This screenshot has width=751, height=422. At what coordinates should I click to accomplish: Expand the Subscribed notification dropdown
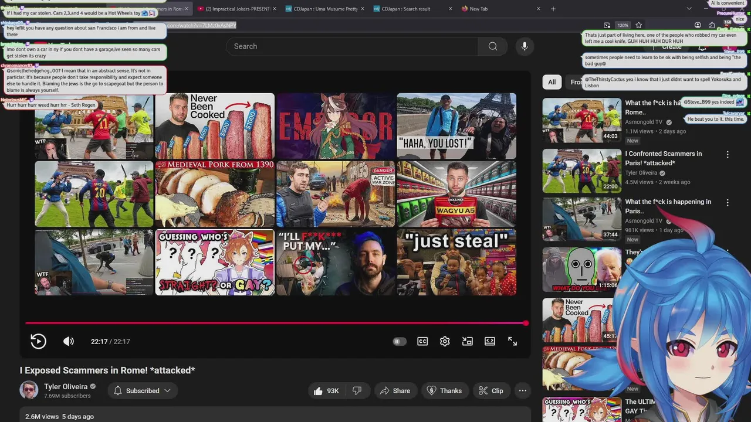(x=142, y=391)
